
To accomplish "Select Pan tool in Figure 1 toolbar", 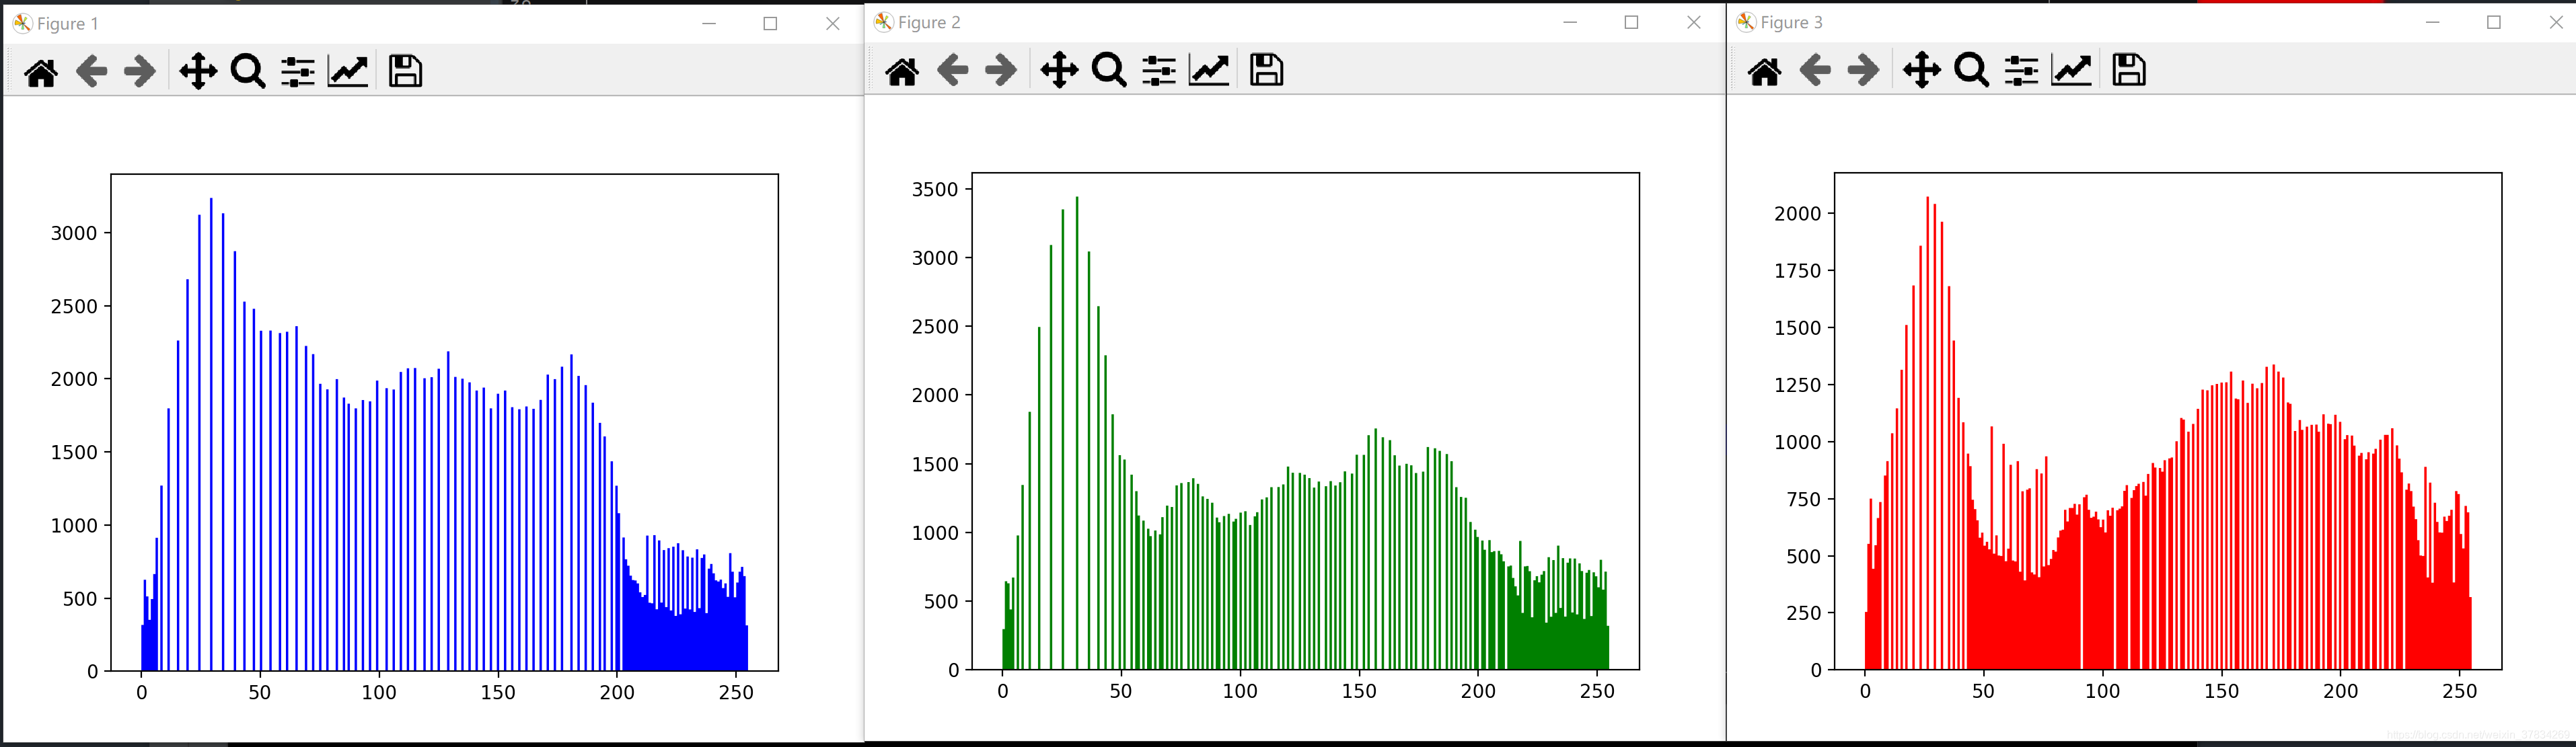I will pos(198,72).
